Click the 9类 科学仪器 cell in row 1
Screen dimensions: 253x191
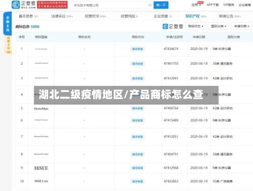222,49
